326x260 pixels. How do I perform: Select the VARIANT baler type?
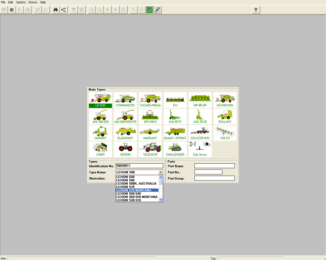coord(100,133)
